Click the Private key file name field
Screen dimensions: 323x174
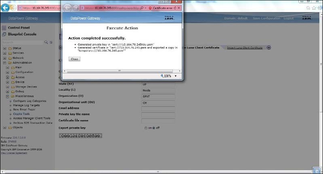[x=158, y=115]
